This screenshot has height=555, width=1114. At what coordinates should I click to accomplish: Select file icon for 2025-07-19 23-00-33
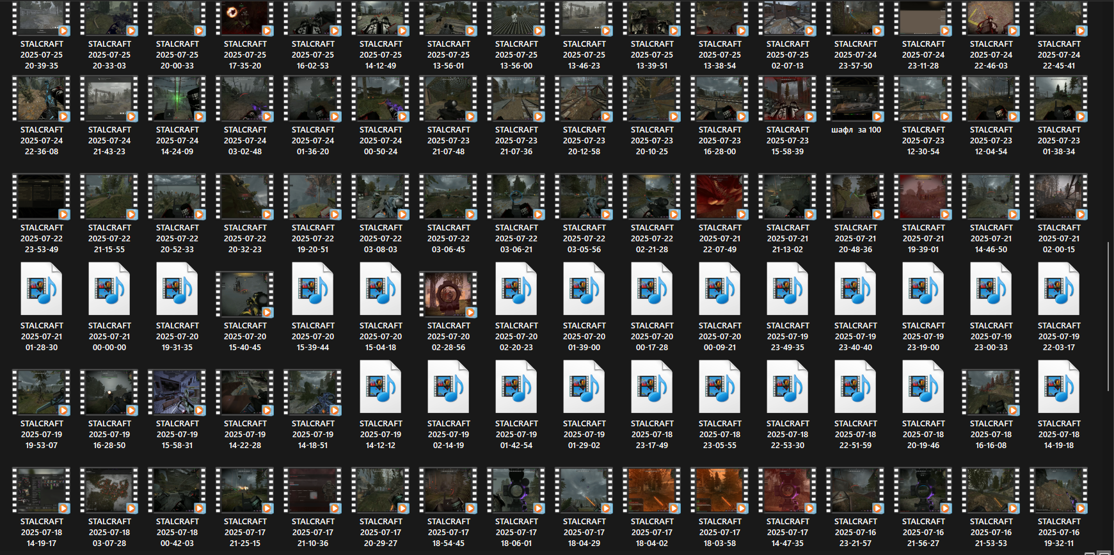point(991,290)
